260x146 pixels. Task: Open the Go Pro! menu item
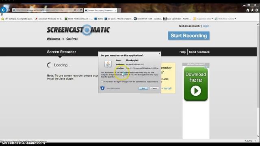point(72,39)
